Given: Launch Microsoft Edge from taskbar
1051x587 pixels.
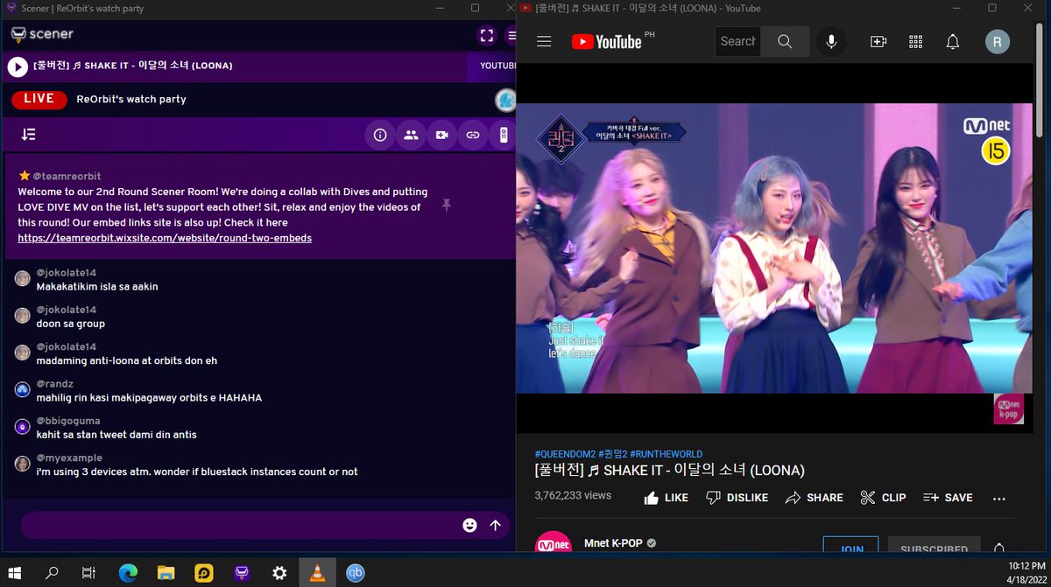Looking at the screenshot, I should point(128,573).
